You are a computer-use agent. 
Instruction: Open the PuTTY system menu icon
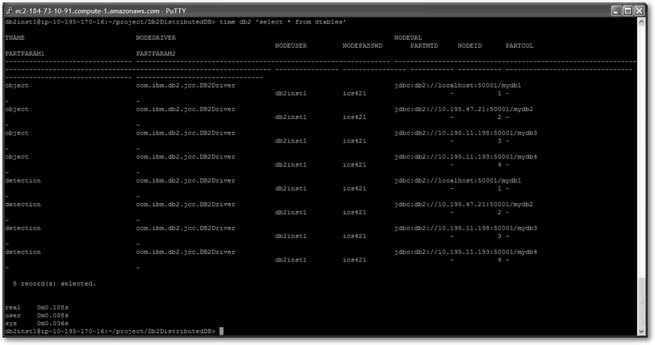[x=9, y=11]
